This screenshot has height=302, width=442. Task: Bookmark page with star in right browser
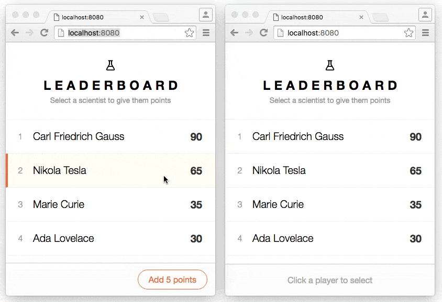[x=408, y=33]
